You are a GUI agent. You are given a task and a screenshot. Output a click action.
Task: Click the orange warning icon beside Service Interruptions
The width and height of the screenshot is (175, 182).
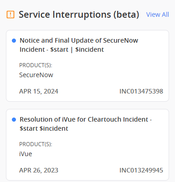tap(10, 15)
